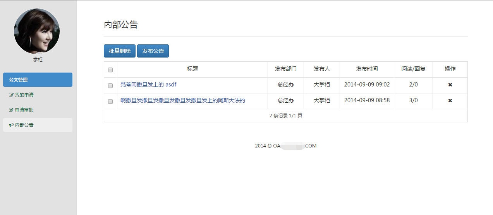Tick the checkbox for the 啊撒旦发 announcement row

[x=110, y=102]
